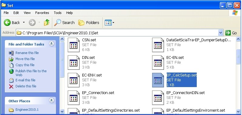Click the EC-ENV.set file name
The image size is (242, 115).
(92, 75)
